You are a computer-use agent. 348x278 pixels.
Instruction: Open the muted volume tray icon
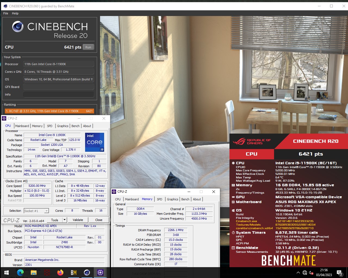click(x=311, y=273)
